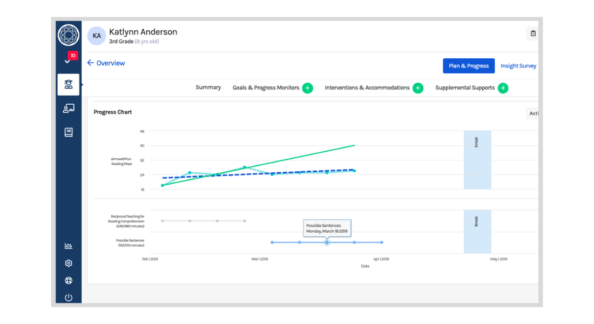The image size is (594, 324).
Task: Select the Goals & Progress Monitors tab
Action: [266, 87]
